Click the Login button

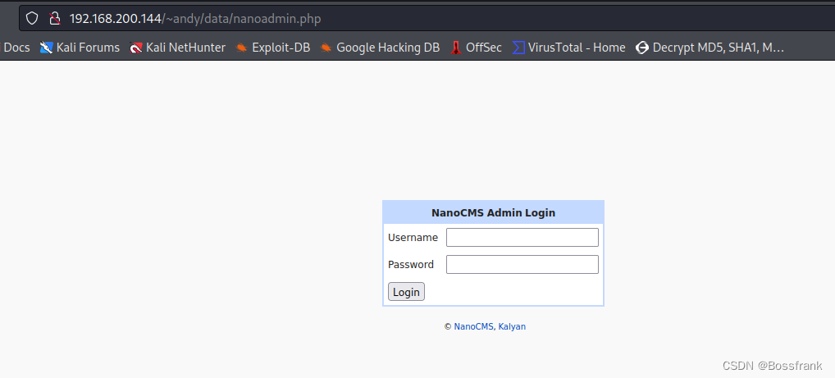[406, 292]
